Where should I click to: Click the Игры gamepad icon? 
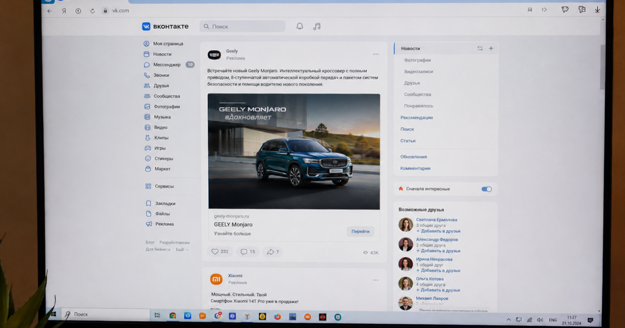pyautogui.click(x=148, y=148)
